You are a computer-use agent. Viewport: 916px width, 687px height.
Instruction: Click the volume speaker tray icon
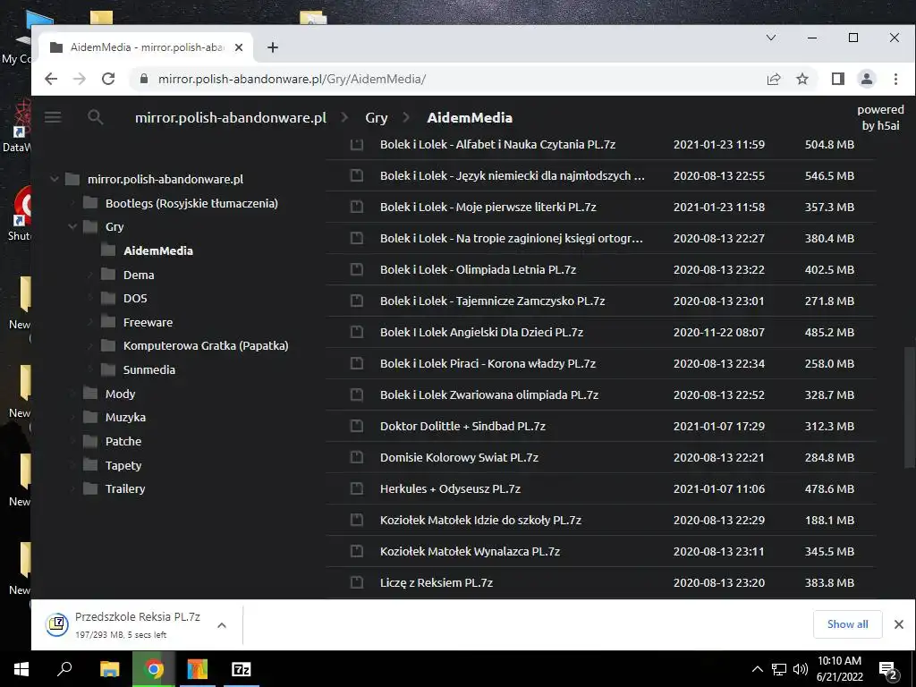click(x=801, y=669)
